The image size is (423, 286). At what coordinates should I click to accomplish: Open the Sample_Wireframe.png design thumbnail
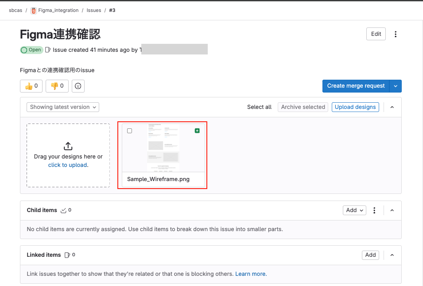163,148
